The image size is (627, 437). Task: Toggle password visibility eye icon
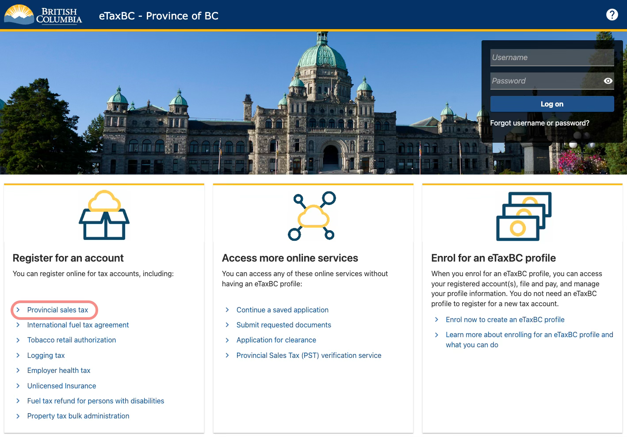608,81
